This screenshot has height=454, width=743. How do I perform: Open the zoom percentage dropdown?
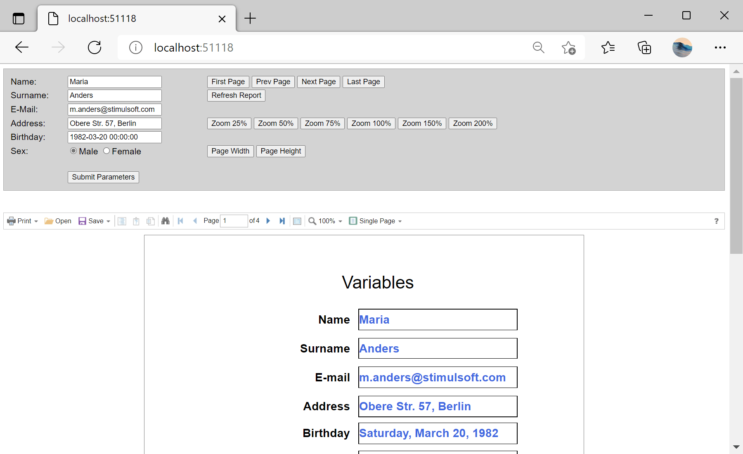point(339,221)
